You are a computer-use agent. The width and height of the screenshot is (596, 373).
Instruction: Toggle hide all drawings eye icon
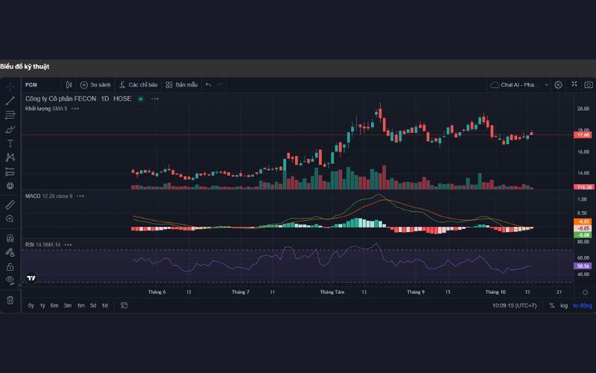pyautogui.click(x=10, y=280)
